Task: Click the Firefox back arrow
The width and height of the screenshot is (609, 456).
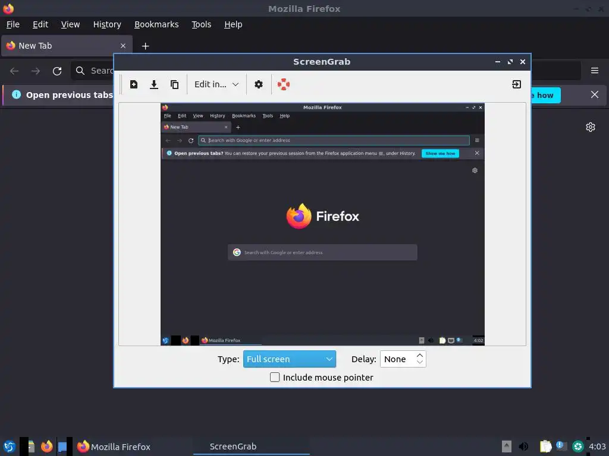Action: [14, 71]
